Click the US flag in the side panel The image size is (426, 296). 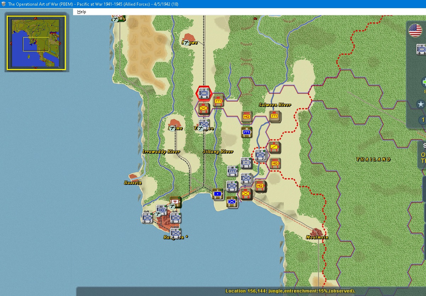coord(415,31)
